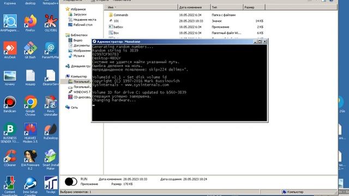Open the Smart Install Maker shortcut
This screenshot has width=349, height=196.
(51, 160)
